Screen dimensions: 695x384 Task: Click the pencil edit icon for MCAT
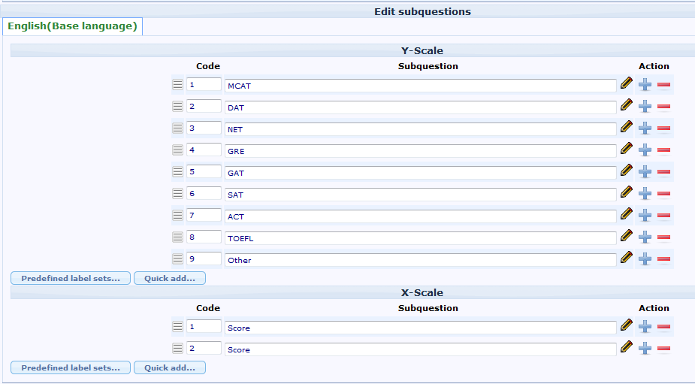(x=627, y=83)
